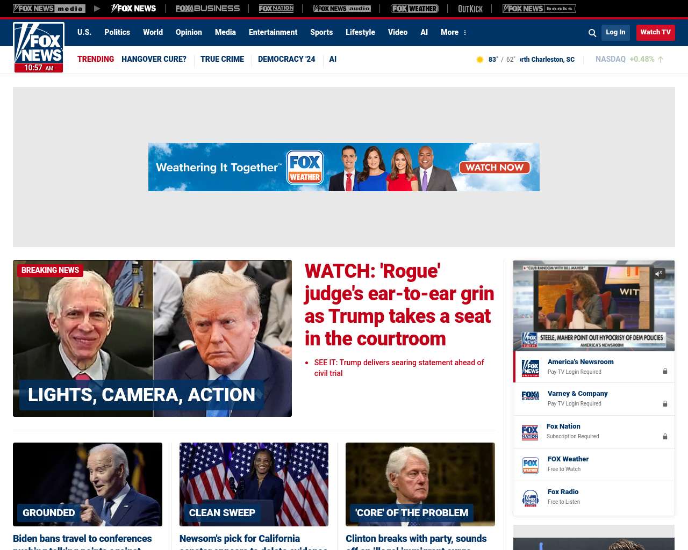Open Fox Nation network logo
The image size is (688, 550).
(276, 9)
